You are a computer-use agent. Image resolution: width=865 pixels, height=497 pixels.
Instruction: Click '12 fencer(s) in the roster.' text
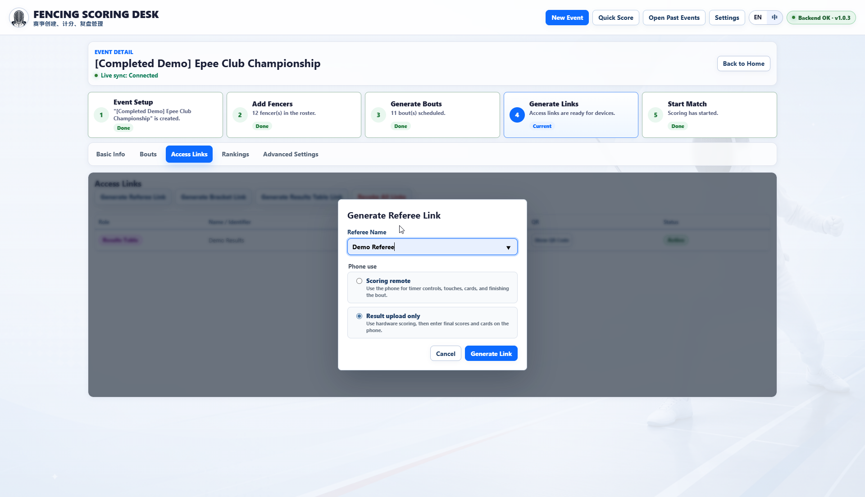click(x=284, y=113)
